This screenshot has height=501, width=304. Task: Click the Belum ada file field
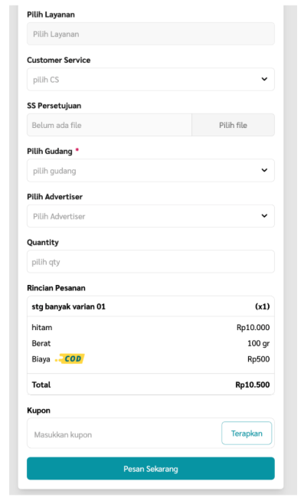pyautogui.click(x=110, y=125)
